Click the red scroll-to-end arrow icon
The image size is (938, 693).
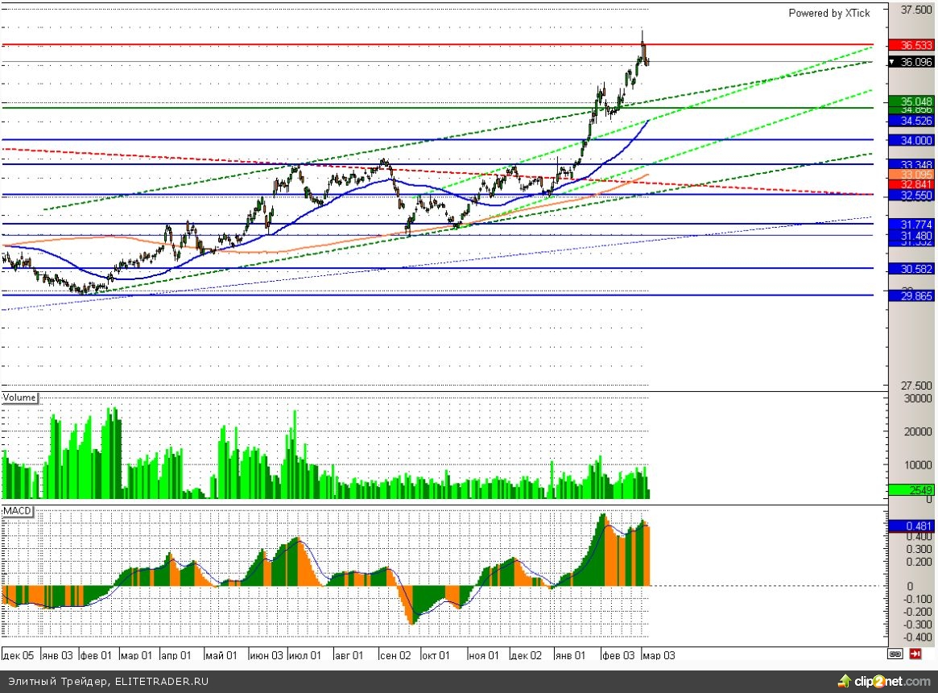(915, 654)
